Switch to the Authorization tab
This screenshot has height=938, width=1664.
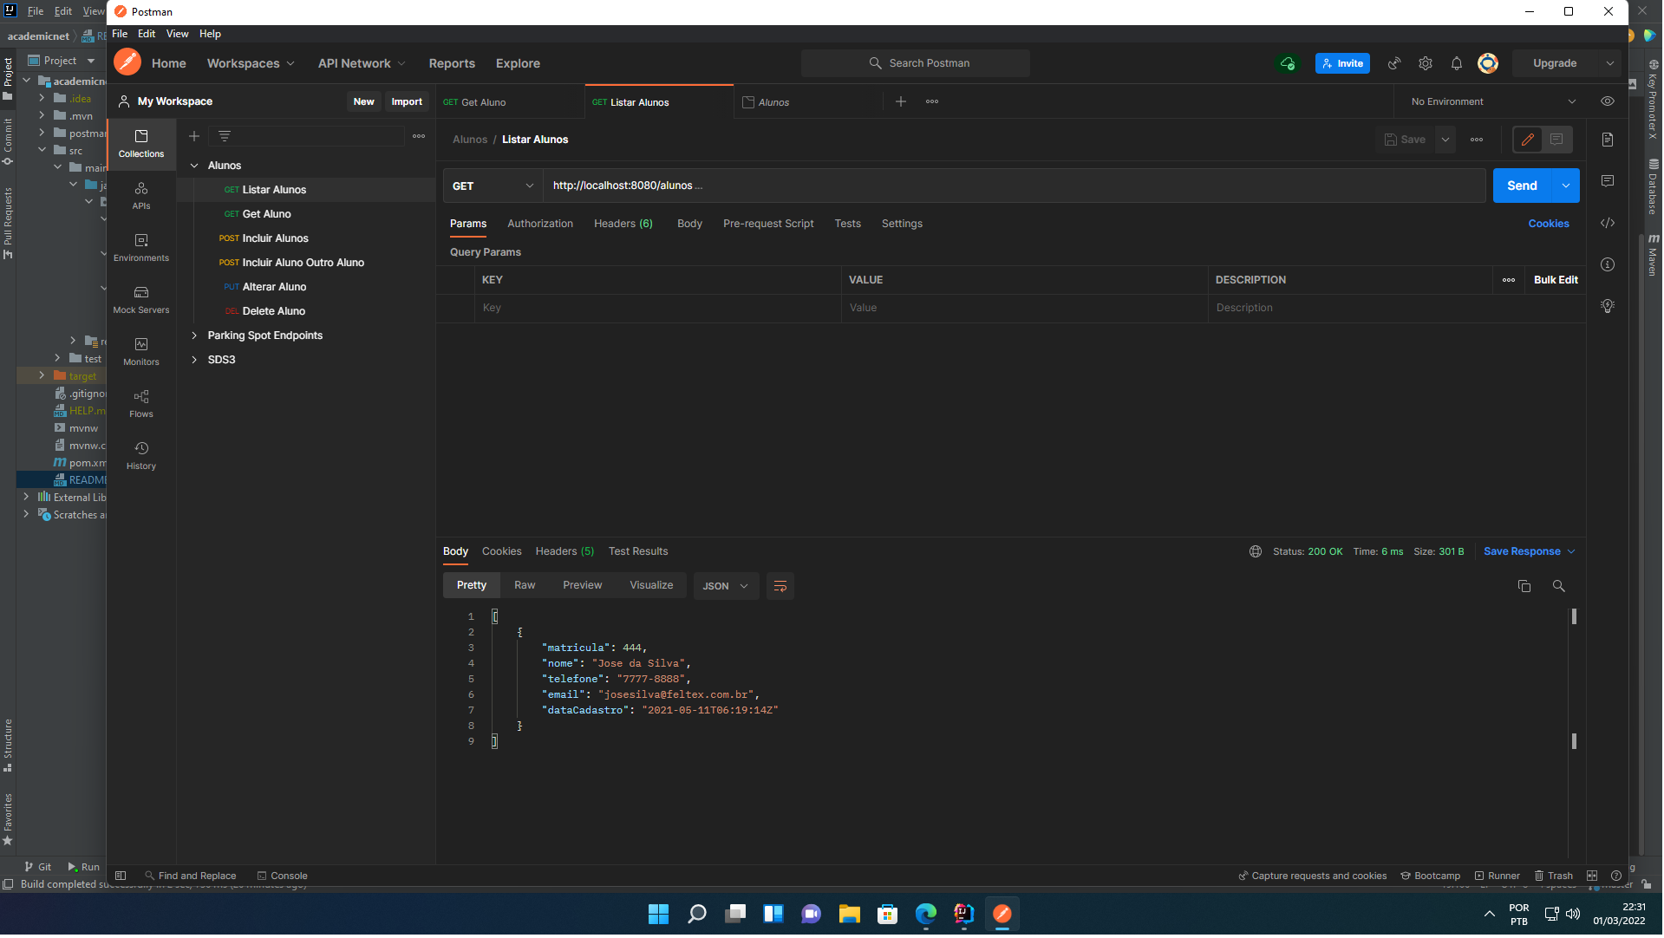pyautogui.click(x=539, y=224)
